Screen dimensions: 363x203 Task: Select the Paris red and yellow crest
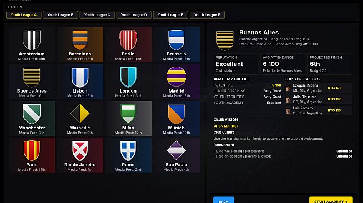click(x=32, y=151)
